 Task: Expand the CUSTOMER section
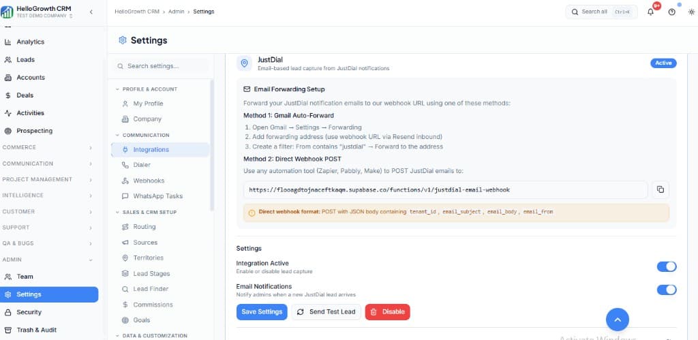(x=48, y=211)
